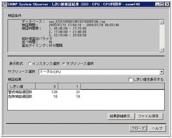
Task: Click the 16 cell under column 0
Action: pos(55,96)
